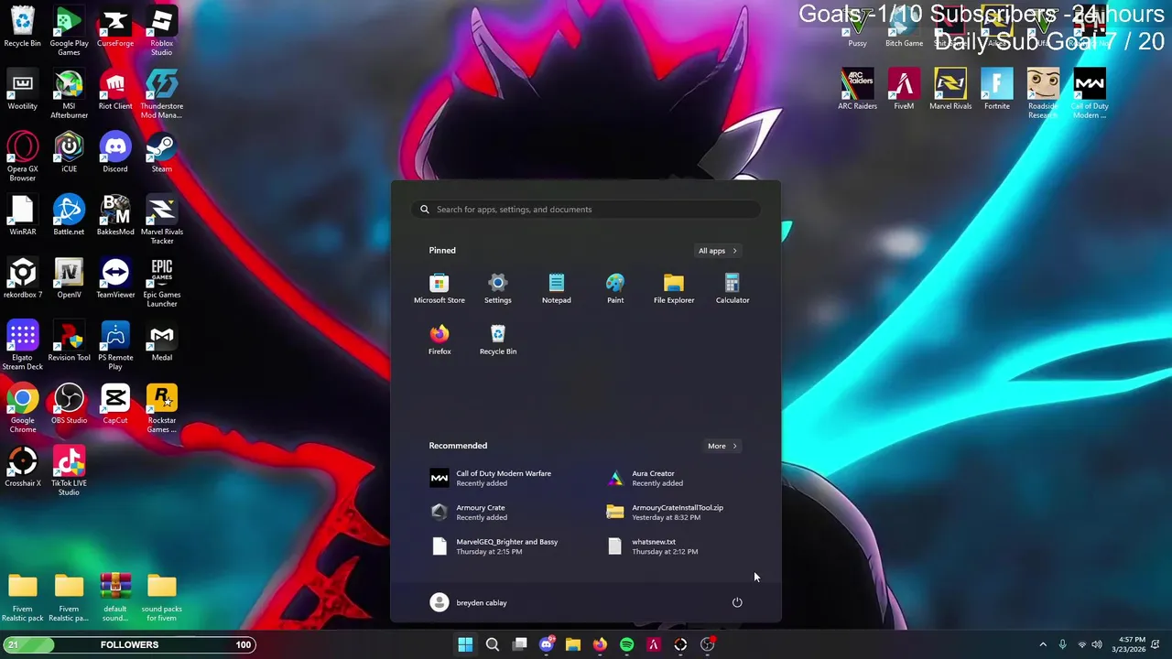Launch Firefox from Start pinned section

(x=439, y=340)
